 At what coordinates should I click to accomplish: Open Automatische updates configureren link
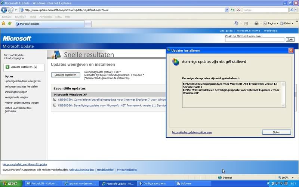[x=192, y=132]
